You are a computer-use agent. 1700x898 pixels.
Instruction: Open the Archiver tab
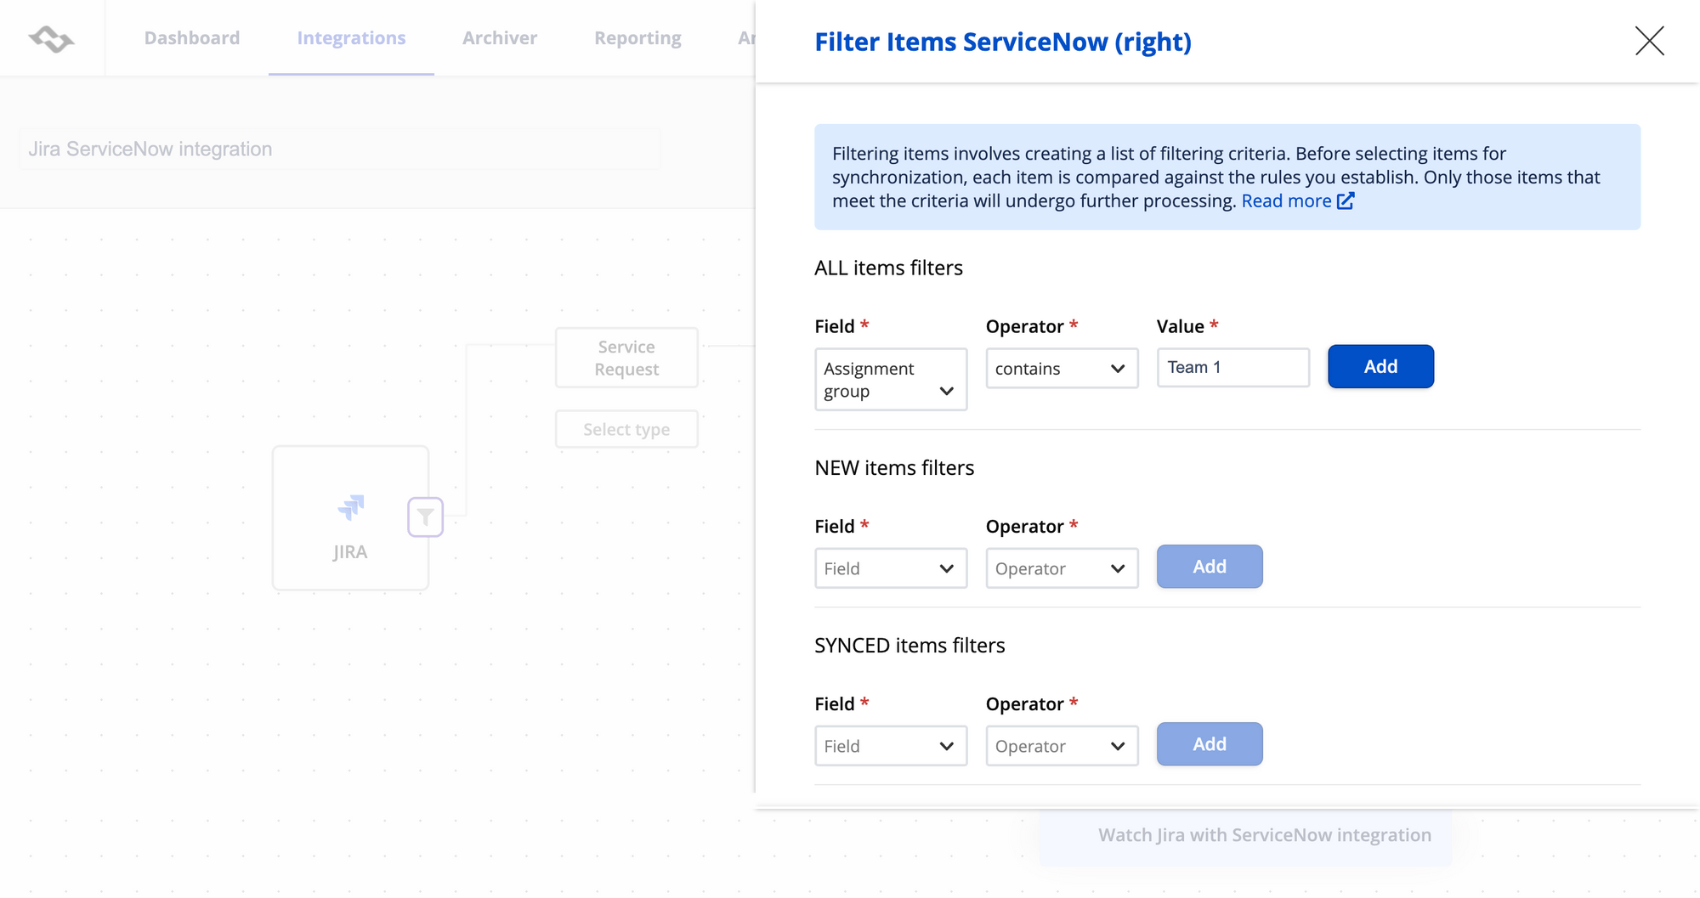pos(500,37)
